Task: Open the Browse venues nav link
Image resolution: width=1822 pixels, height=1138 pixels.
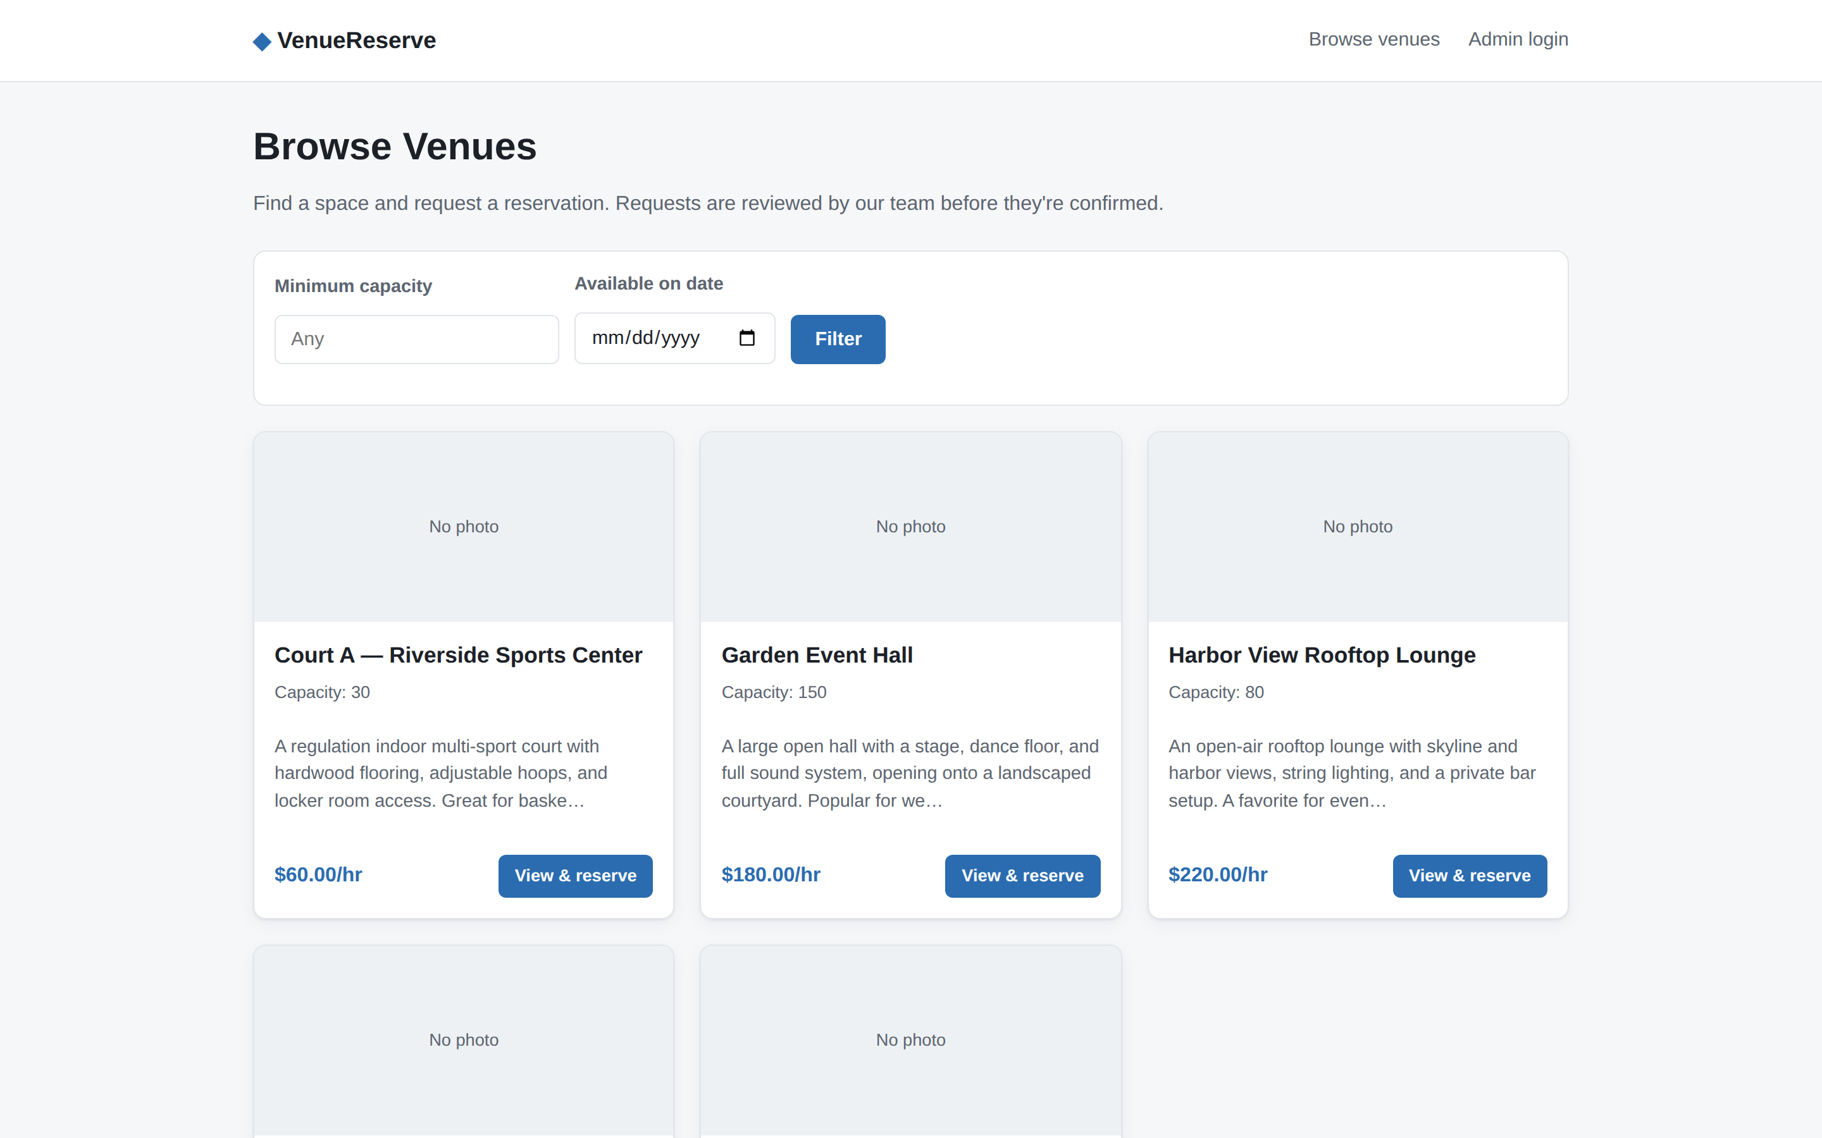Action: tap(1374, 39)
